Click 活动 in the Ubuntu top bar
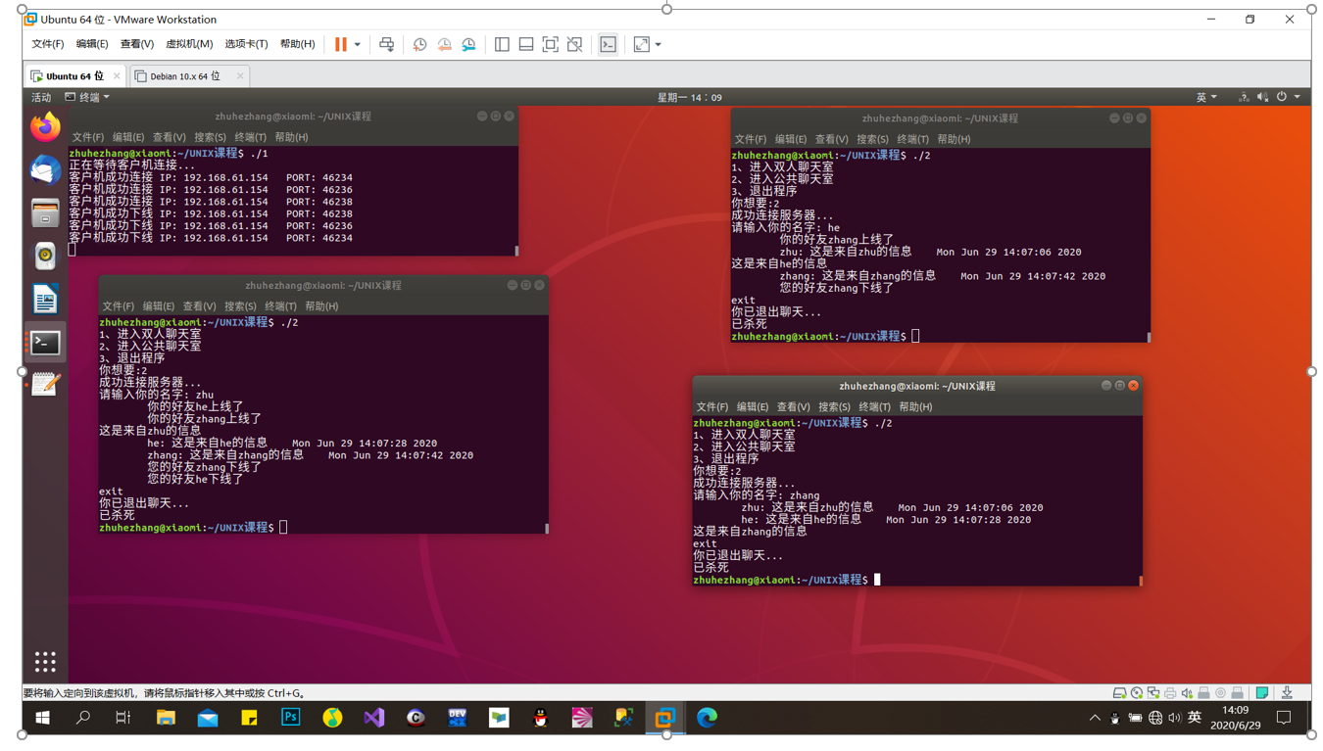 click(39, 97)
